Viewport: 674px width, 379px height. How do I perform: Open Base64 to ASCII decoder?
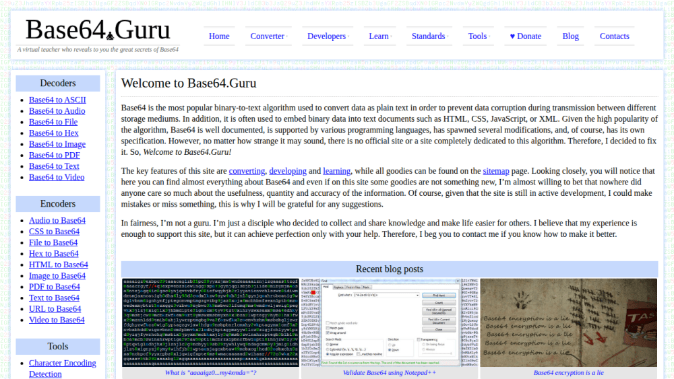pos(57,100)
